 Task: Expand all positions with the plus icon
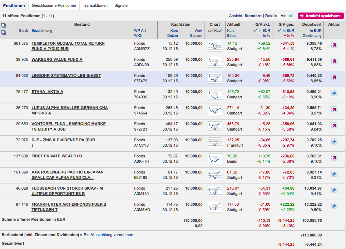point(4,25)
